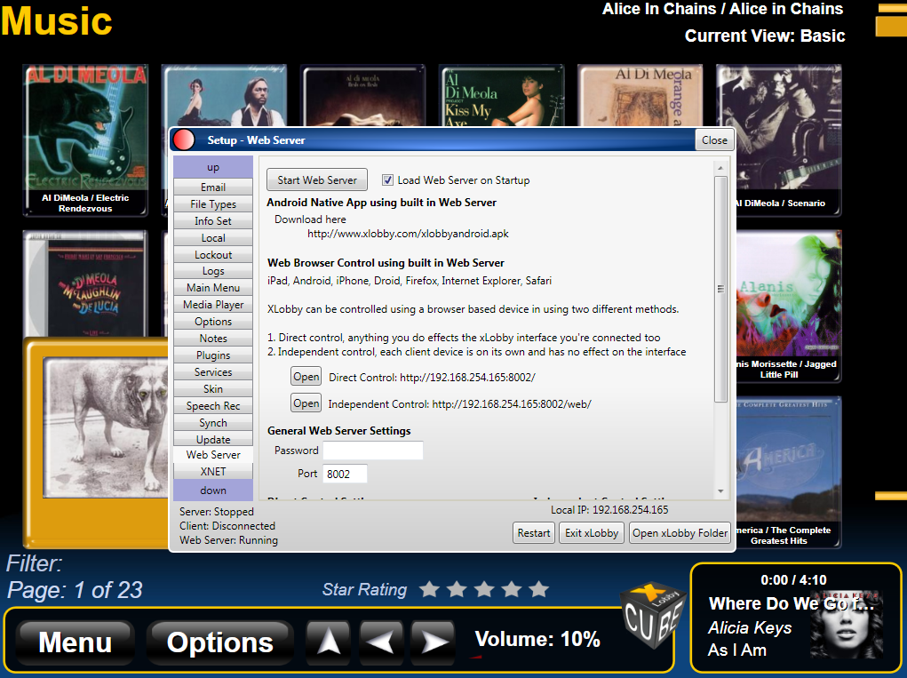Select the Al Di Meola Kiss My Axe album
The width and height of the screenshot is (907, 678).
(501, 95)
